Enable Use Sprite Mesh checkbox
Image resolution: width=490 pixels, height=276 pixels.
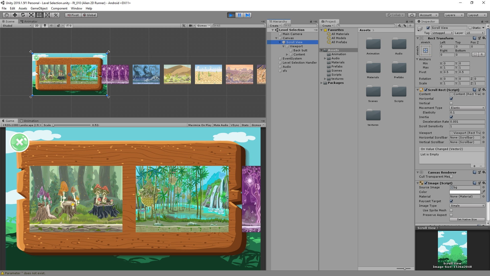click(x=451, y=210)
